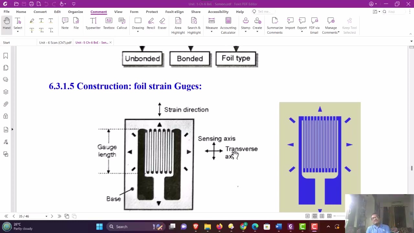Open the Layers panel in sidebar
Screen dimensions: 414x233
tap(5, 92)
